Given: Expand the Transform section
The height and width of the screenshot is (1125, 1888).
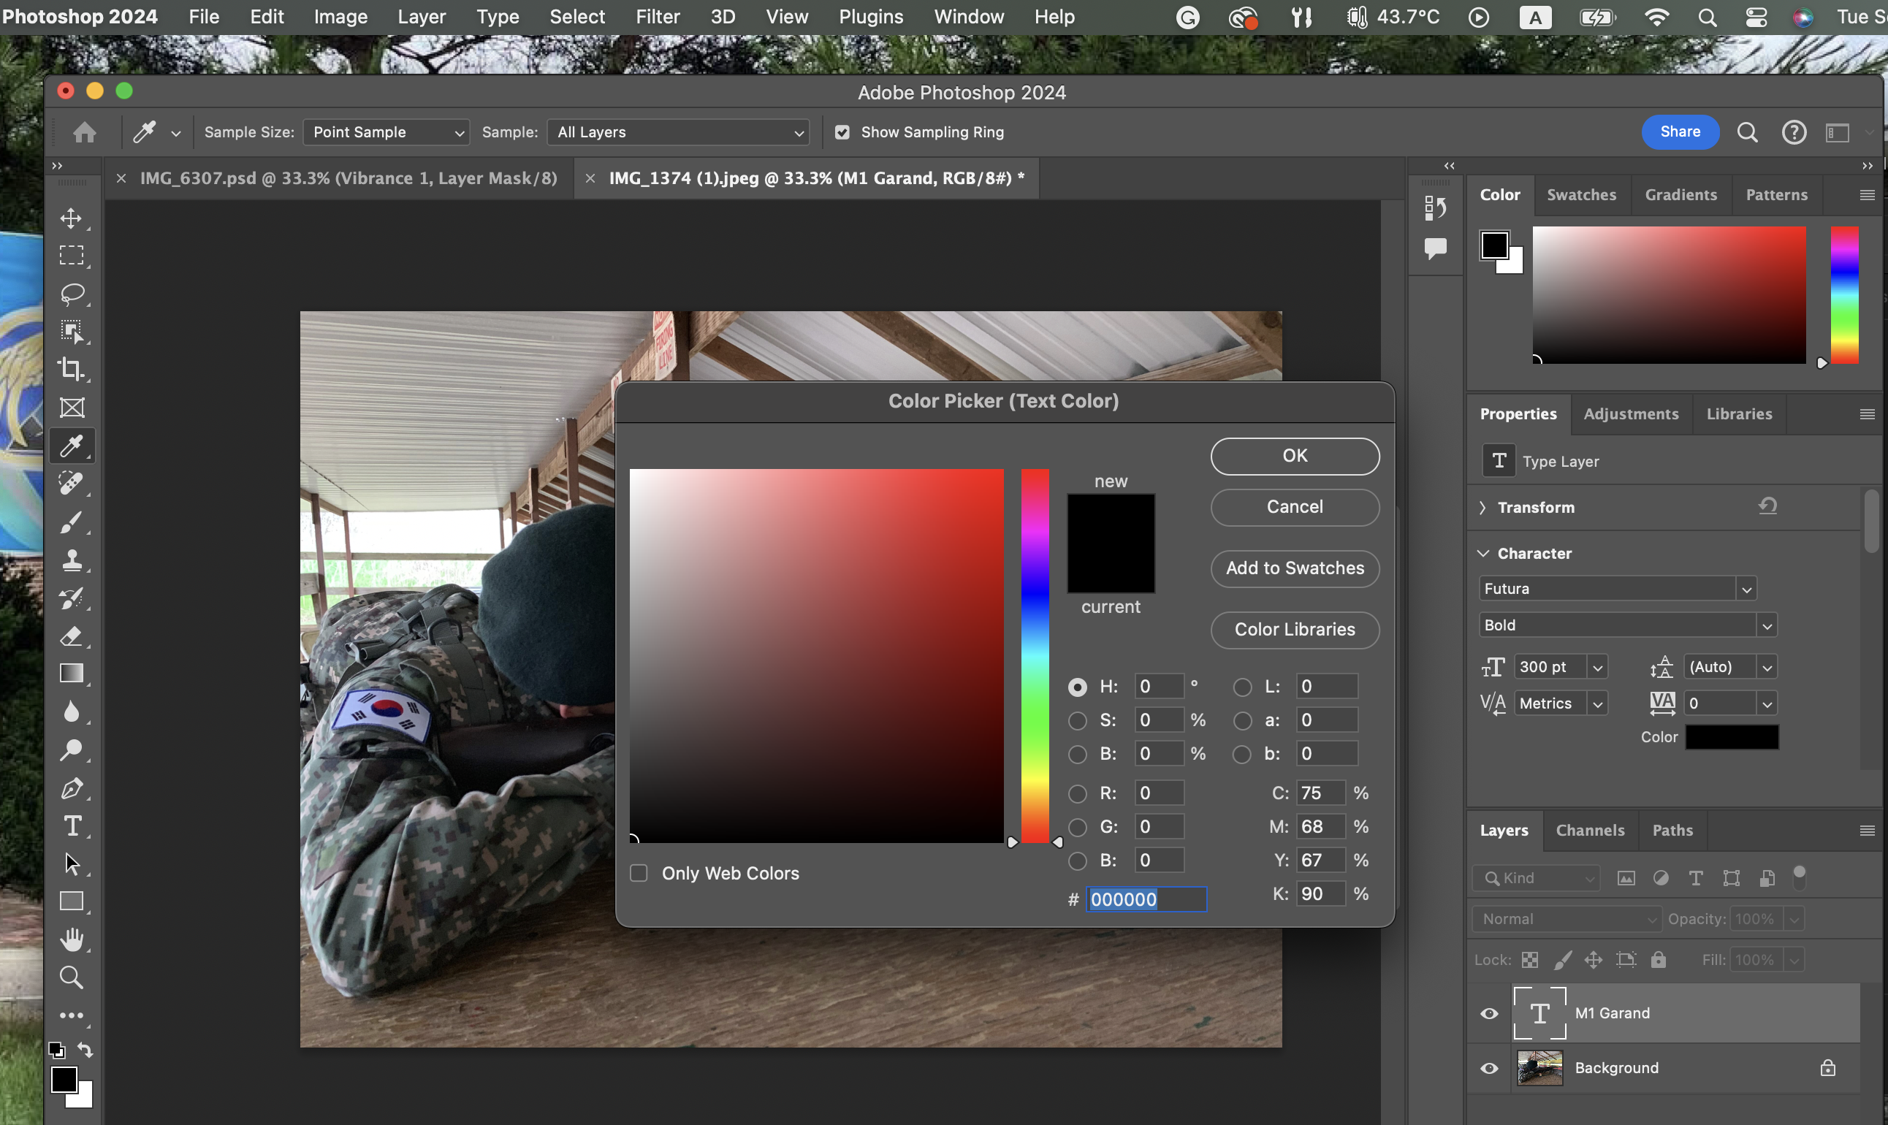Looking at the screenshot, I should [1483, 507].
